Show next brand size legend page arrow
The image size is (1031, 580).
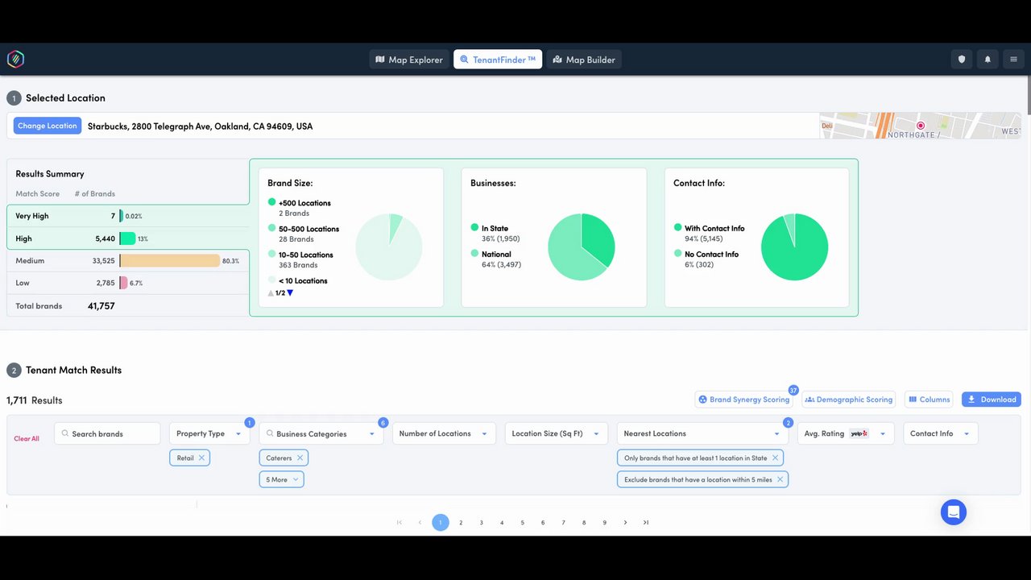290,293
